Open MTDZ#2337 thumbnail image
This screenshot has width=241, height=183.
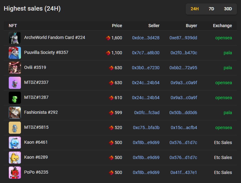15,83
